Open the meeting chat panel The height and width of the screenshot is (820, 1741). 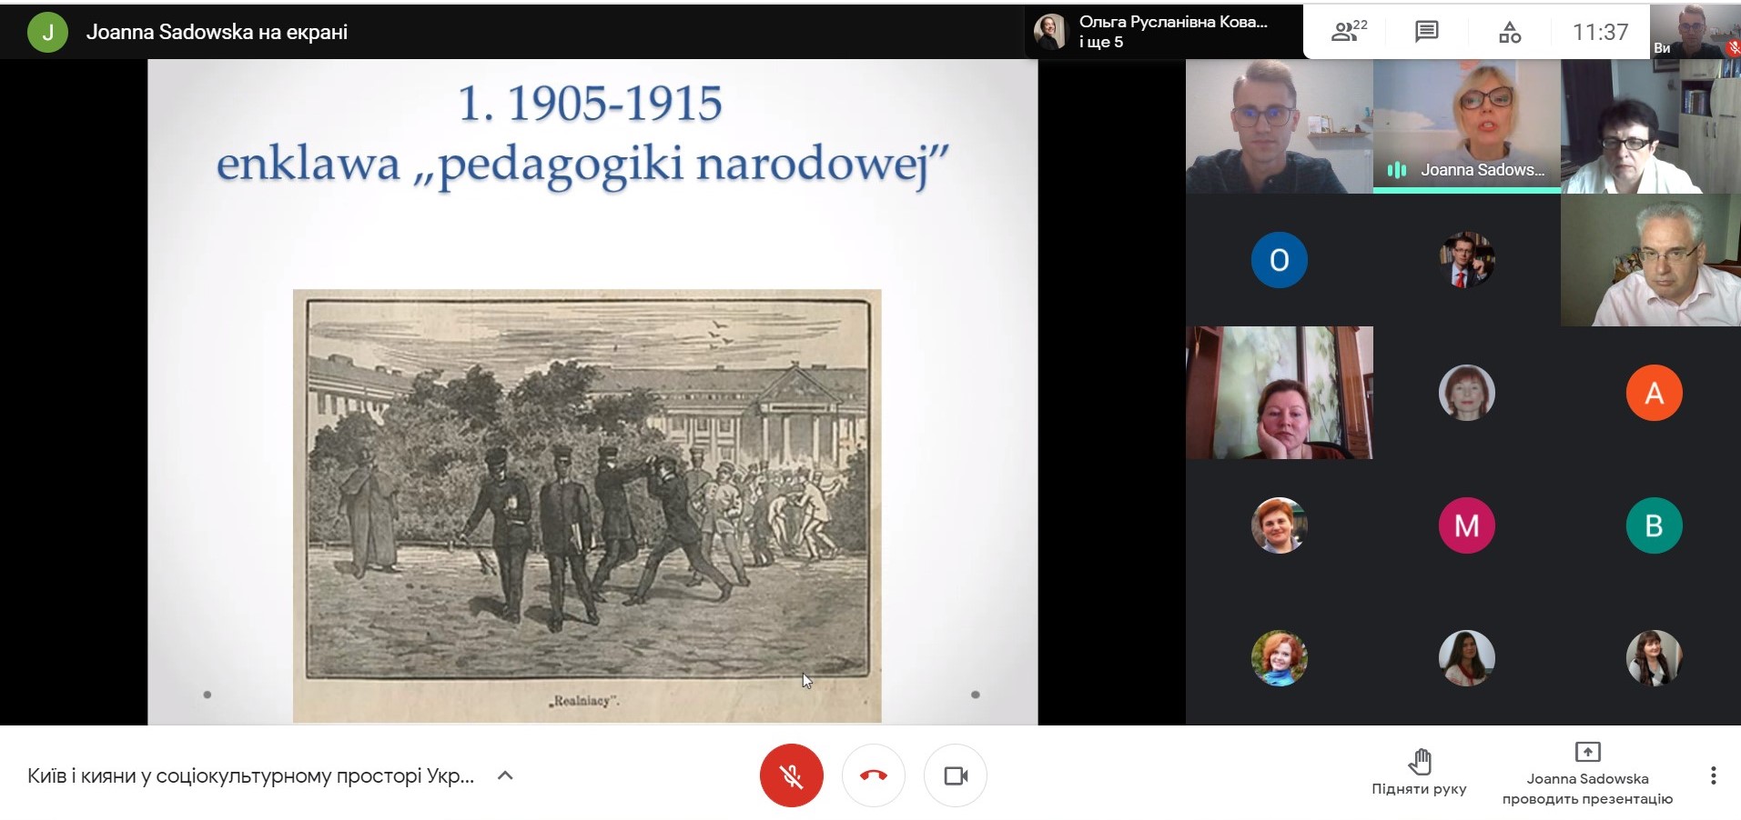click(1426, 32)
